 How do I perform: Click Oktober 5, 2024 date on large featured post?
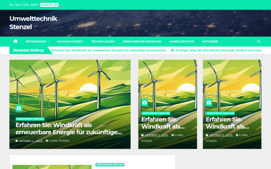pyautogui.click(x=31, y=141)
